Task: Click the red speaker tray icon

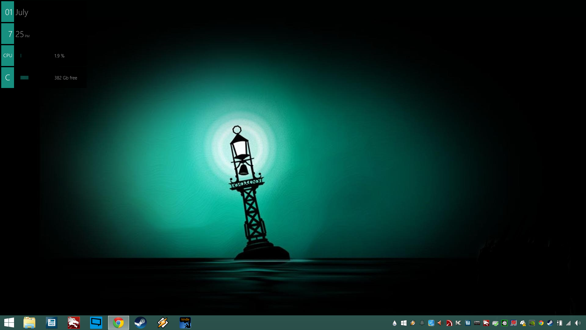Action: point(440,323)
